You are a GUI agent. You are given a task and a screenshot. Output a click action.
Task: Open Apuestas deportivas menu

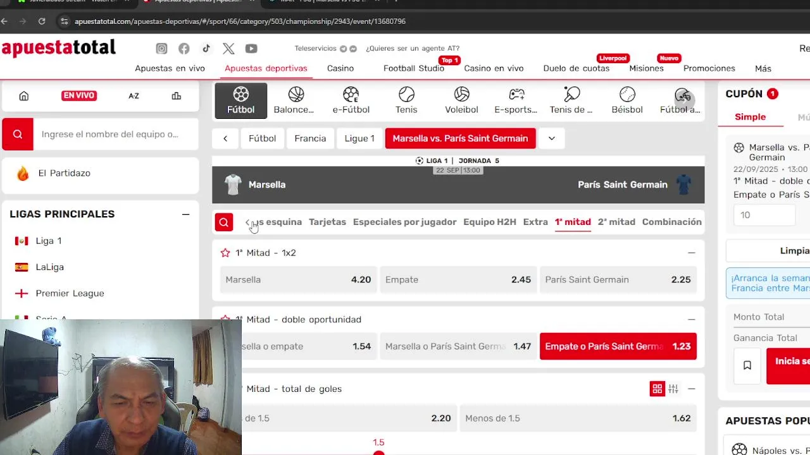[x=266, y=68]
